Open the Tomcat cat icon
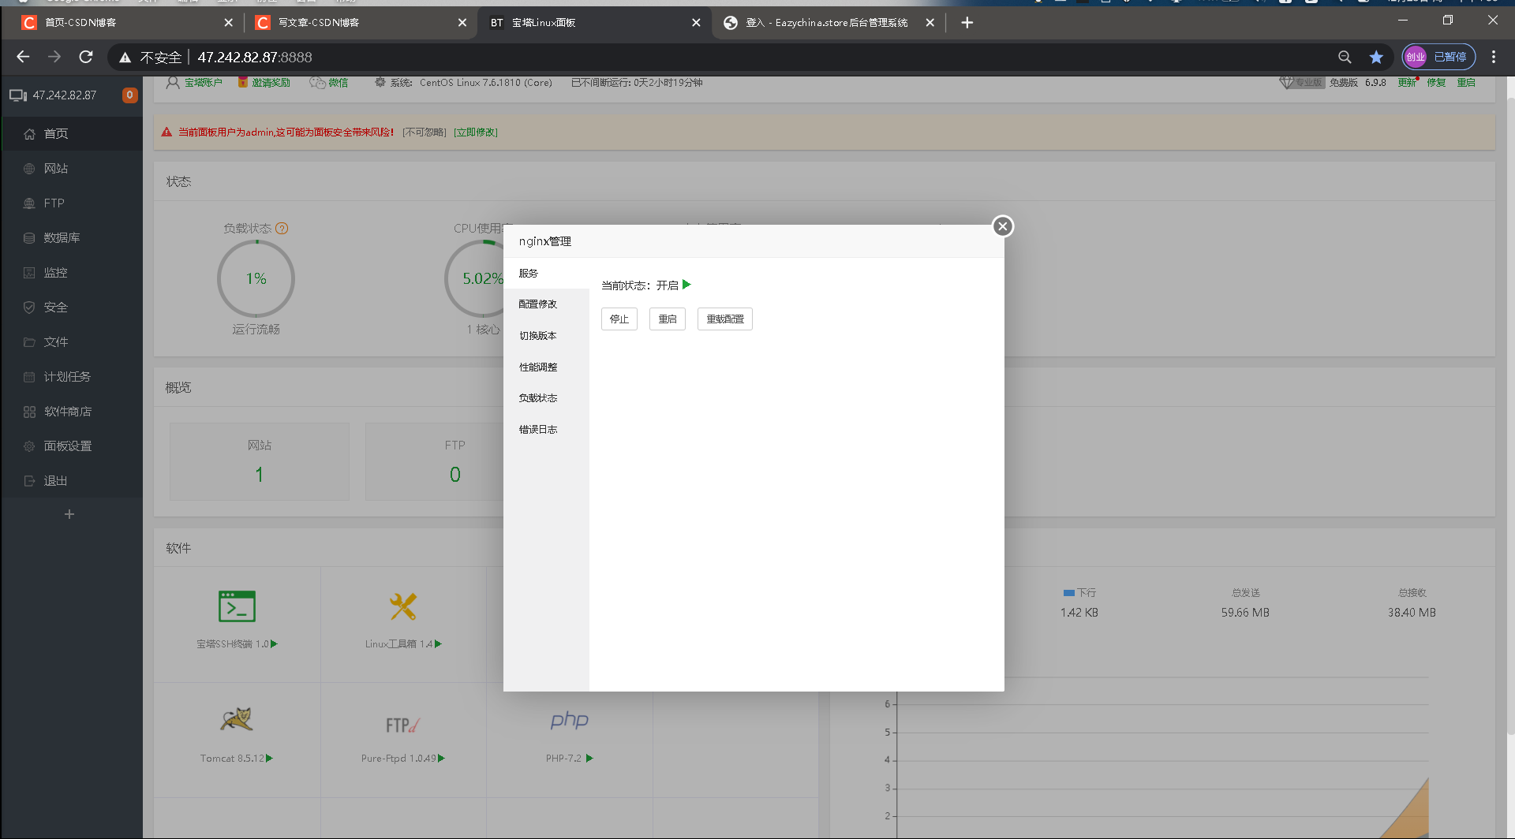 point(237,719)
